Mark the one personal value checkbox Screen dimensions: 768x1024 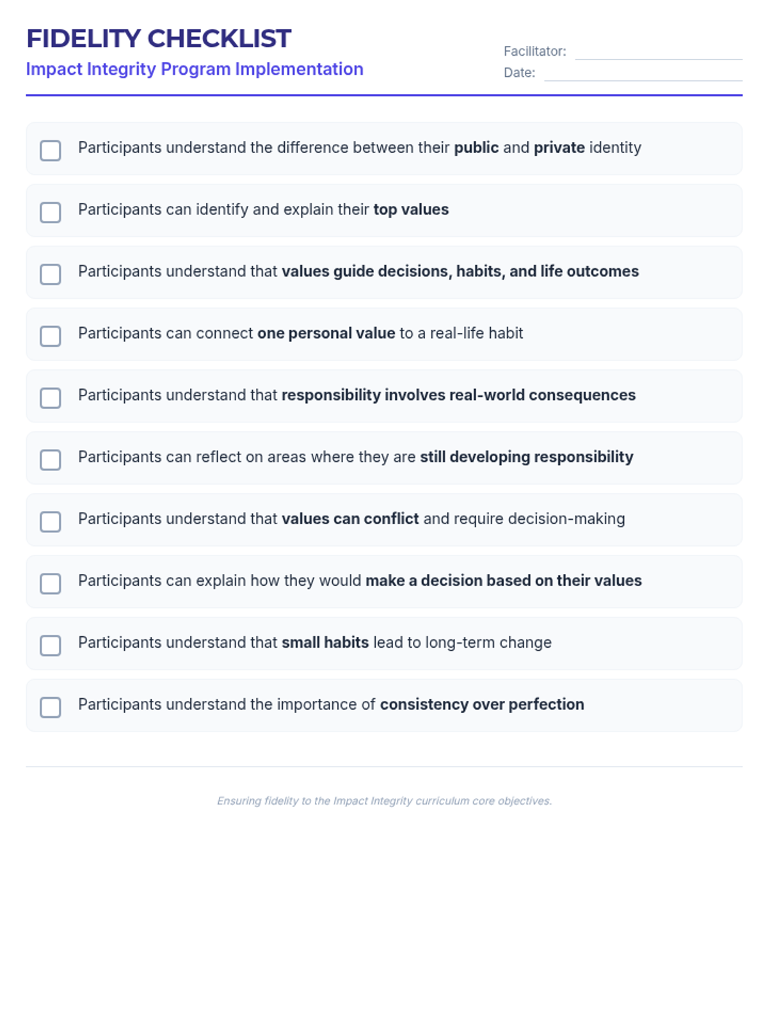coord(51,336)
